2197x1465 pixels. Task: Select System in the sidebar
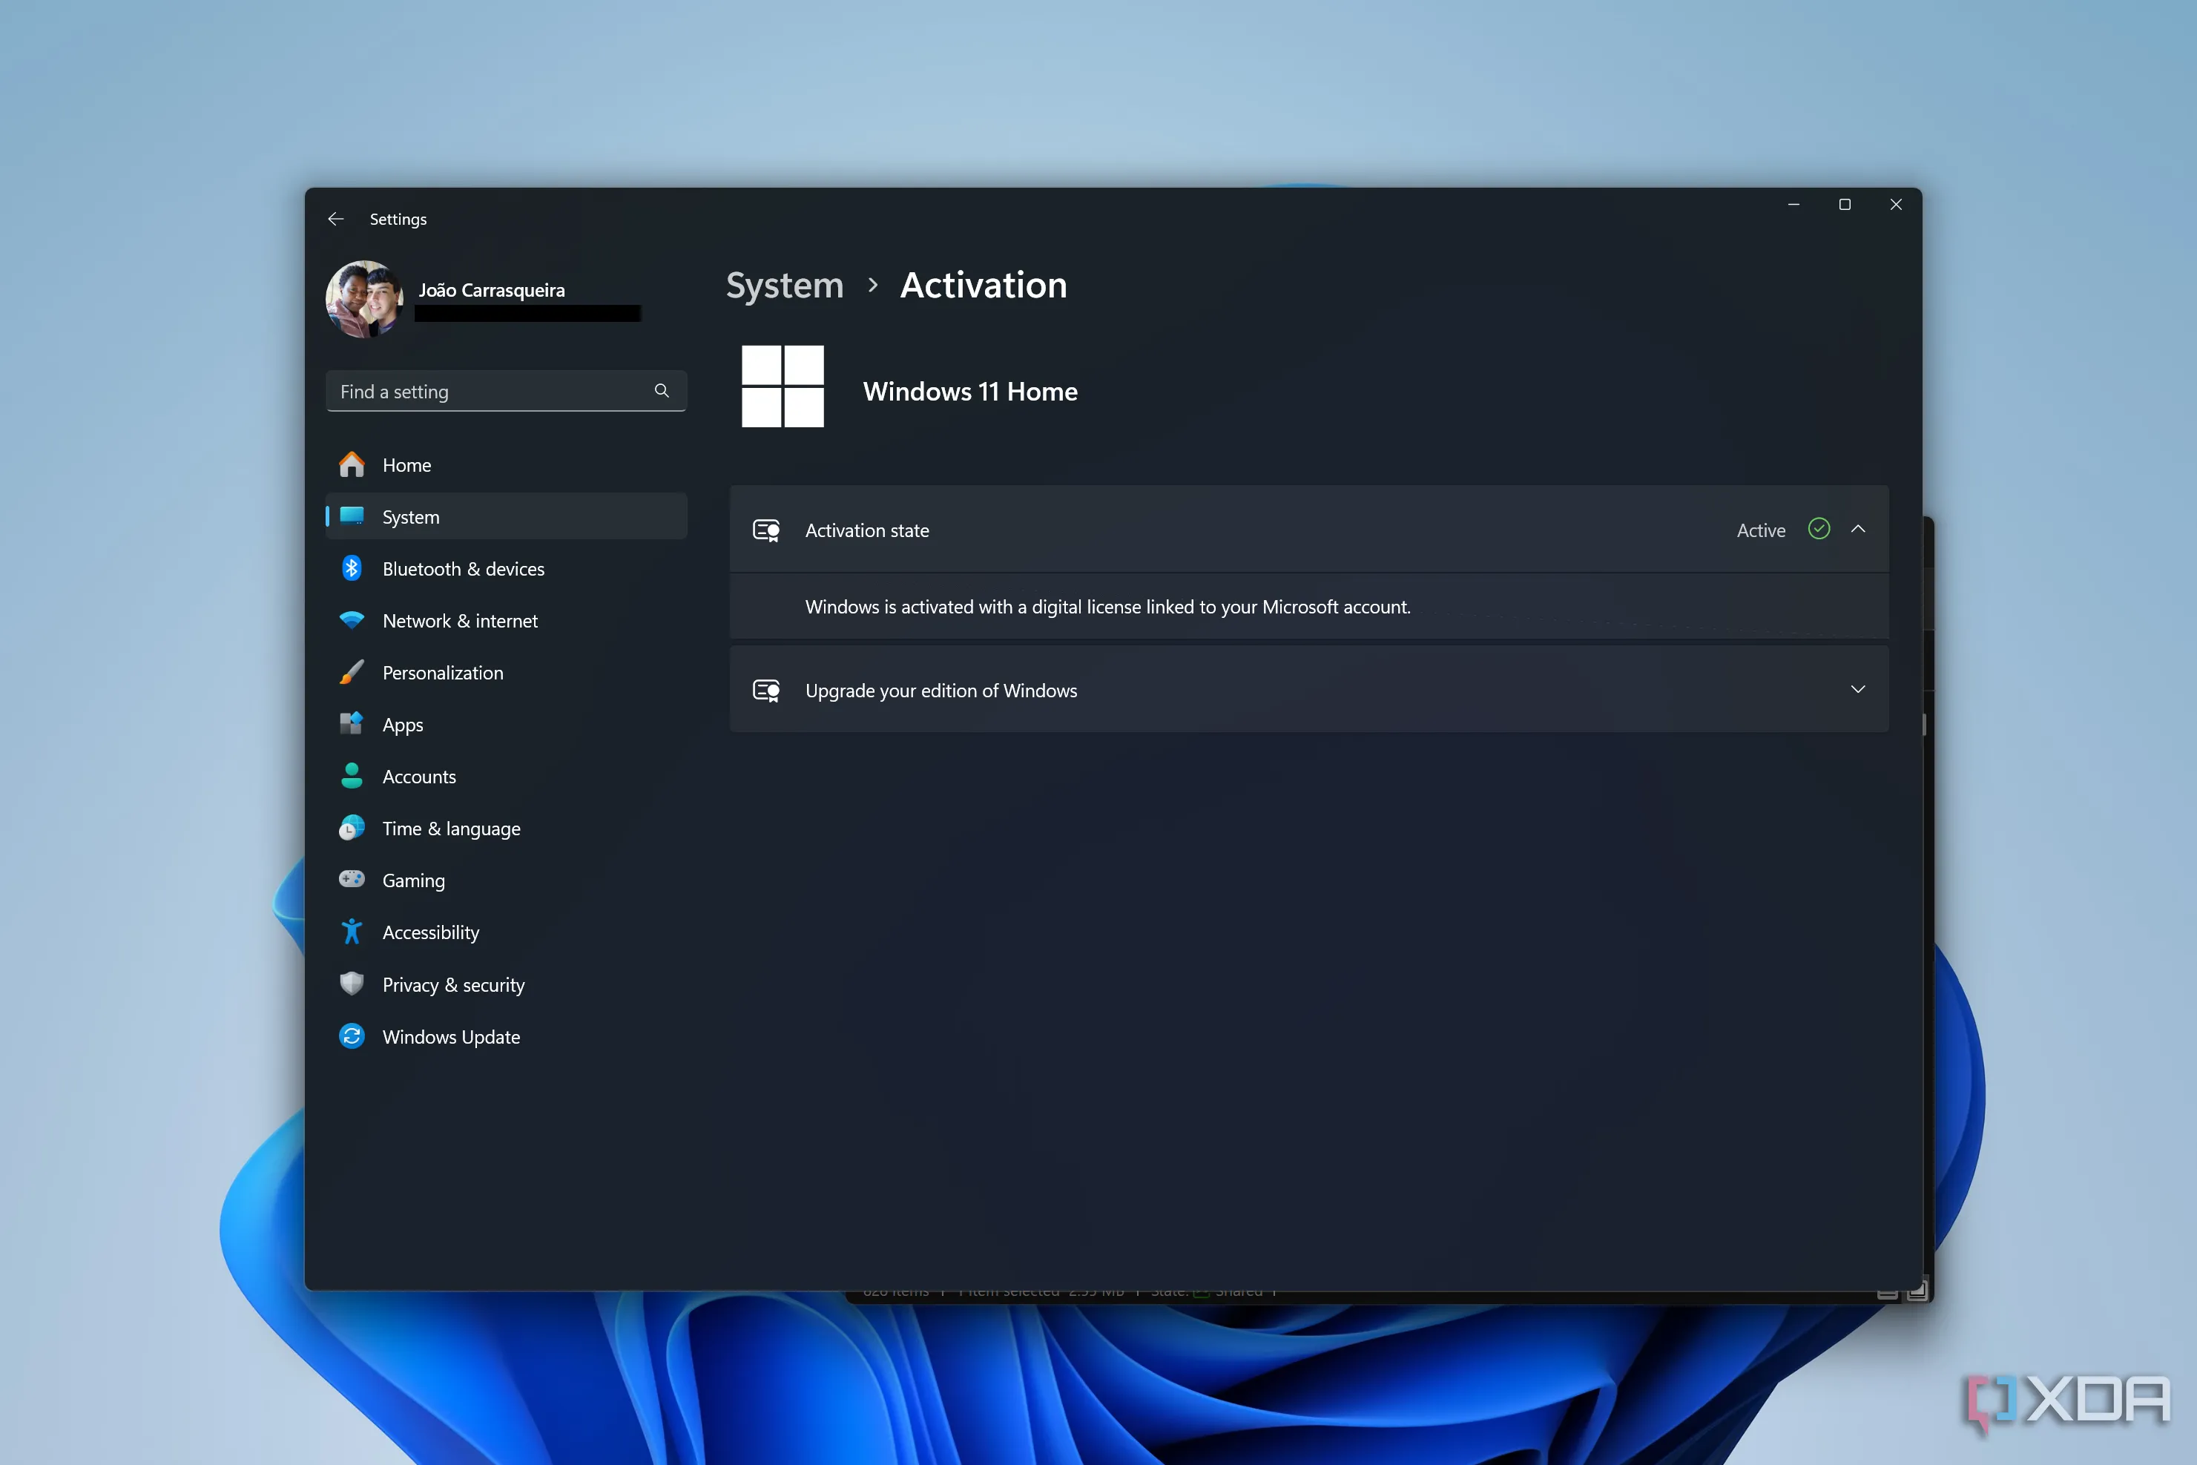(505, 517)
